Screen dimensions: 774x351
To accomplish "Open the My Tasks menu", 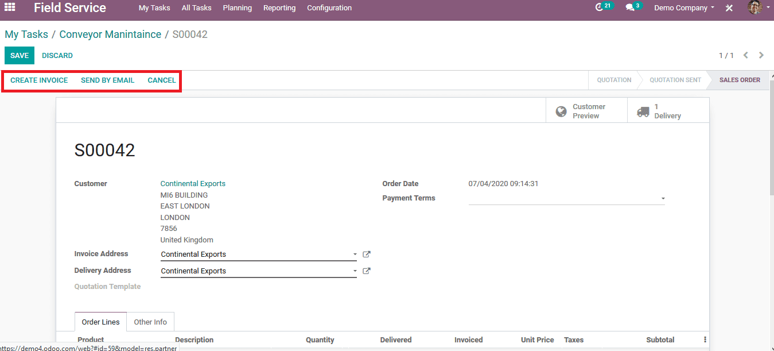I will pyautogui.click(x=154, y=8).
